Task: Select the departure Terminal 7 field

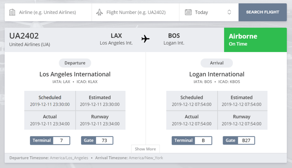Action: point(50,140)
